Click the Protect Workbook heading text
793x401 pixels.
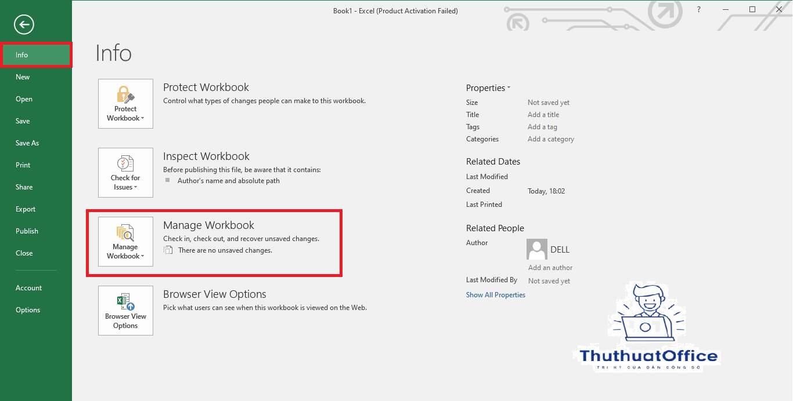click(x=206, y=88)
